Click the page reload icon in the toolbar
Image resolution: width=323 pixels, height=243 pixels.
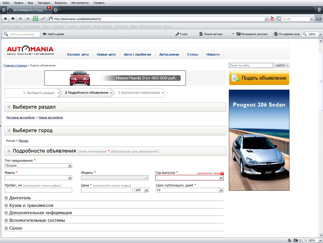[35, 18]
